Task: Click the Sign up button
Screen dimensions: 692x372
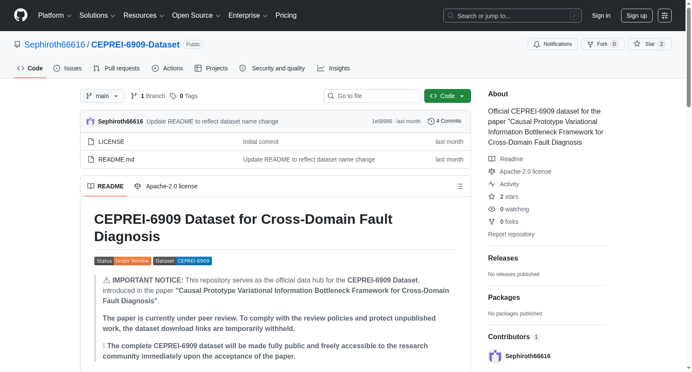Action: (637, 16)
